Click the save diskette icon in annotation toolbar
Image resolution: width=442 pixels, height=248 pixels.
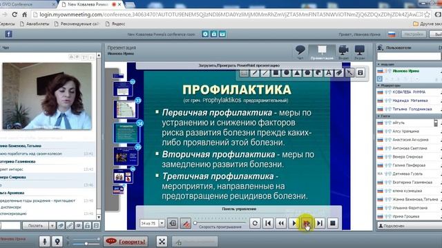coord(360,73)
